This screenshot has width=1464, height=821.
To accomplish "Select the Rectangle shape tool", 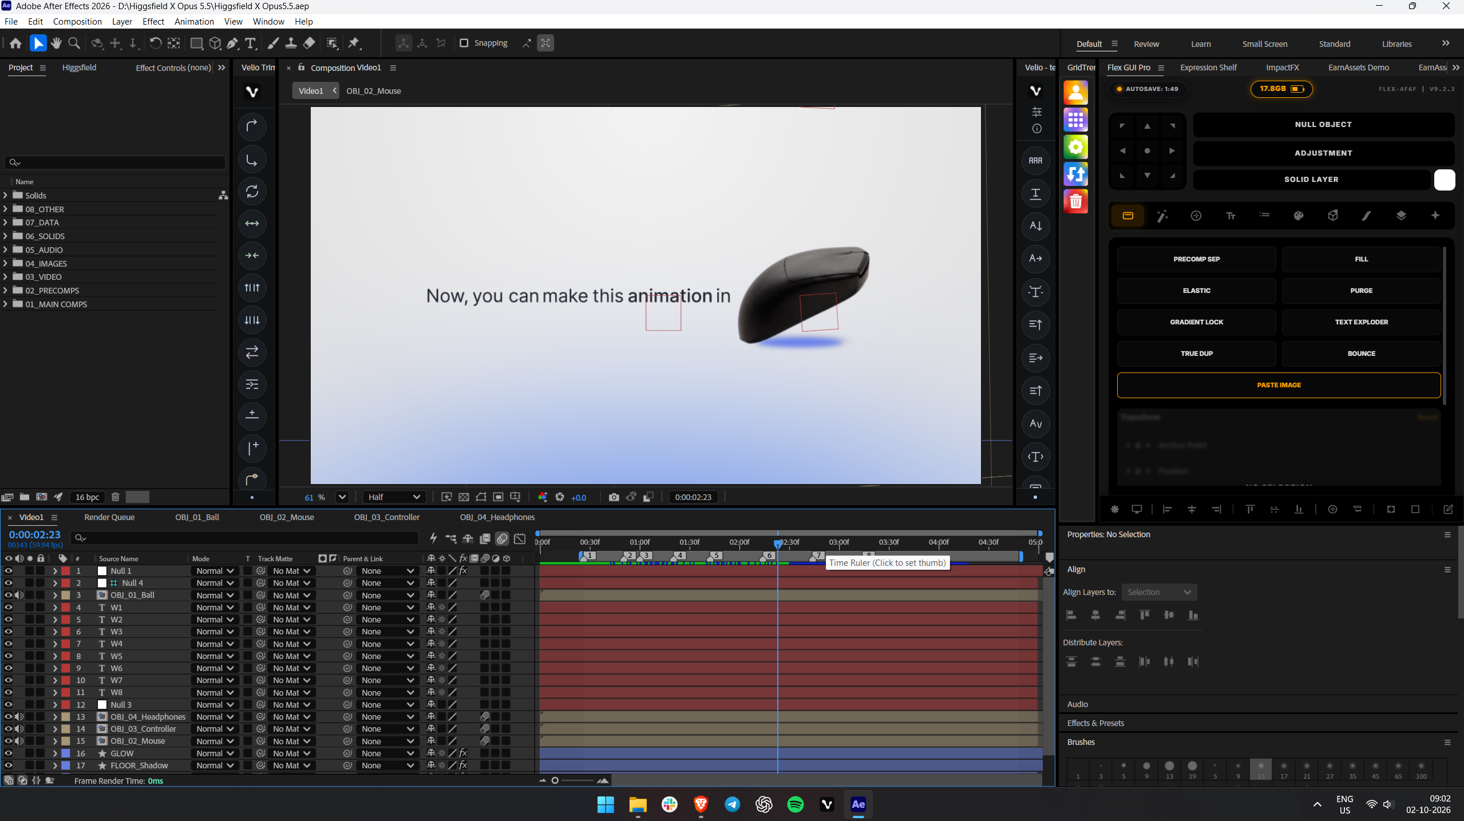I will 196,43.
